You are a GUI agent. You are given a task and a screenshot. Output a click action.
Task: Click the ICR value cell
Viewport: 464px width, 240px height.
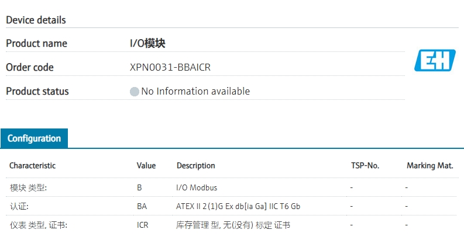point(143,225)
